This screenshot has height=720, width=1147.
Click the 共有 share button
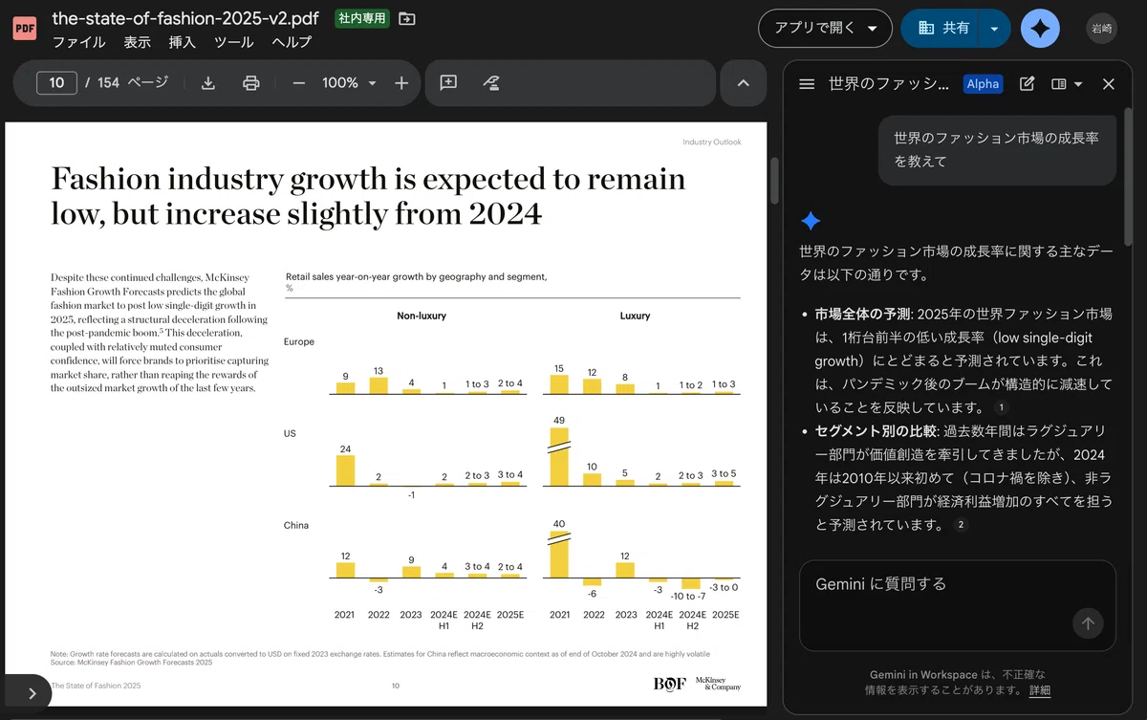pyautogui.click(x=941, y=29)
